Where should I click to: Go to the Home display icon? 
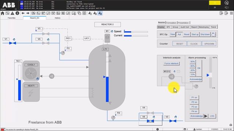3,13
